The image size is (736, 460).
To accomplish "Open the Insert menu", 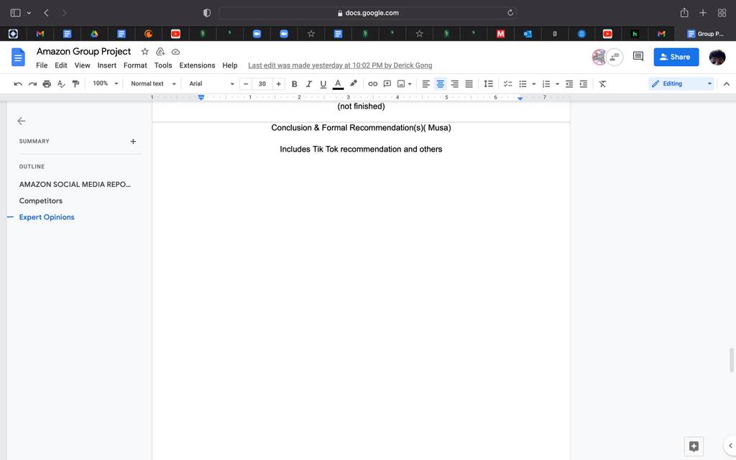I will tap(106, 65).
